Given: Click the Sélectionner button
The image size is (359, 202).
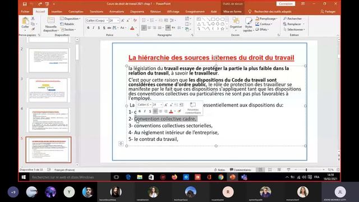Looking at the screenshot, I should [294, 30].
